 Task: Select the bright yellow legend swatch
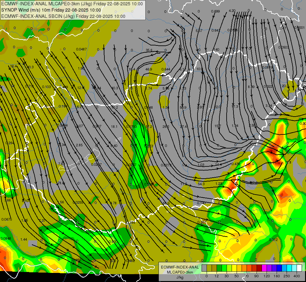[x=234, y=268]
